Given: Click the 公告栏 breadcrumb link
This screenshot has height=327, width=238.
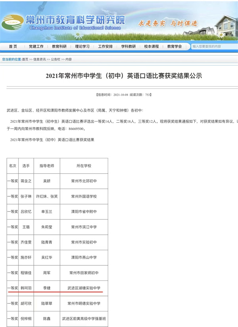Looking at the screenshot, I should [56, 60].
